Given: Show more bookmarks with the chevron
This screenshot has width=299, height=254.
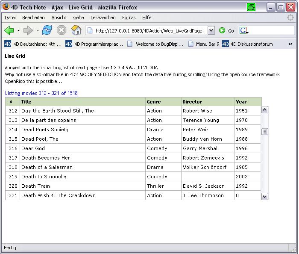Looking at the screenshot, I should (x=290, y=44).
